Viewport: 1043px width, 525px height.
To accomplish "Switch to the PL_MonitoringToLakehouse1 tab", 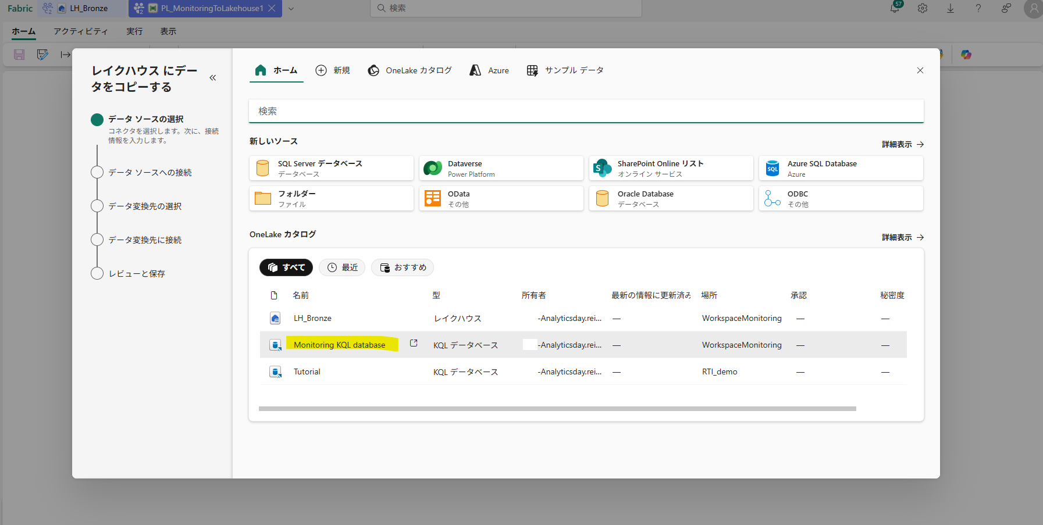I will coord(206,8).
